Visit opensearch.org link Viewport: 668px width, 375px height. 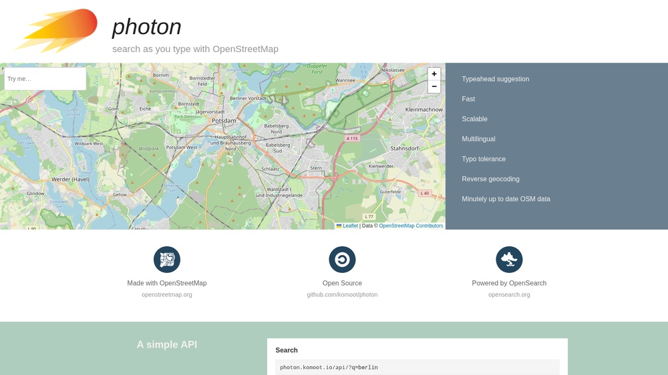pos(509,294)
